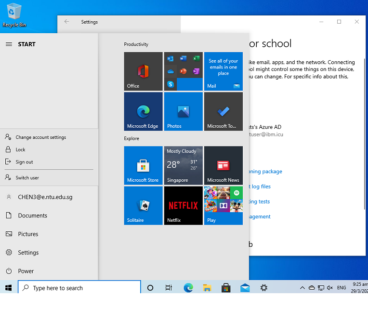Viewport: 368px width, 309px height.
Task: Open Outlook from the Office apps folder tile
Action: pyautogui.click(x=171, y=58)
